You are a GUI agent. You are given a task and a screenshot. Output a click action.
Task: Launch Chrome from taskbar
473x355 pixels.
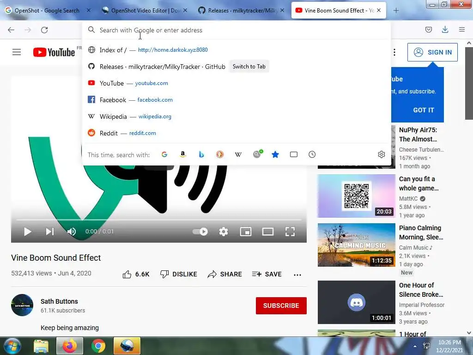(x=98, y=346)
